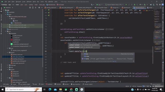This screenshot has width=165, height=92.
Task: Click the editor vertical scrollbar
Action: pos(153,55)
